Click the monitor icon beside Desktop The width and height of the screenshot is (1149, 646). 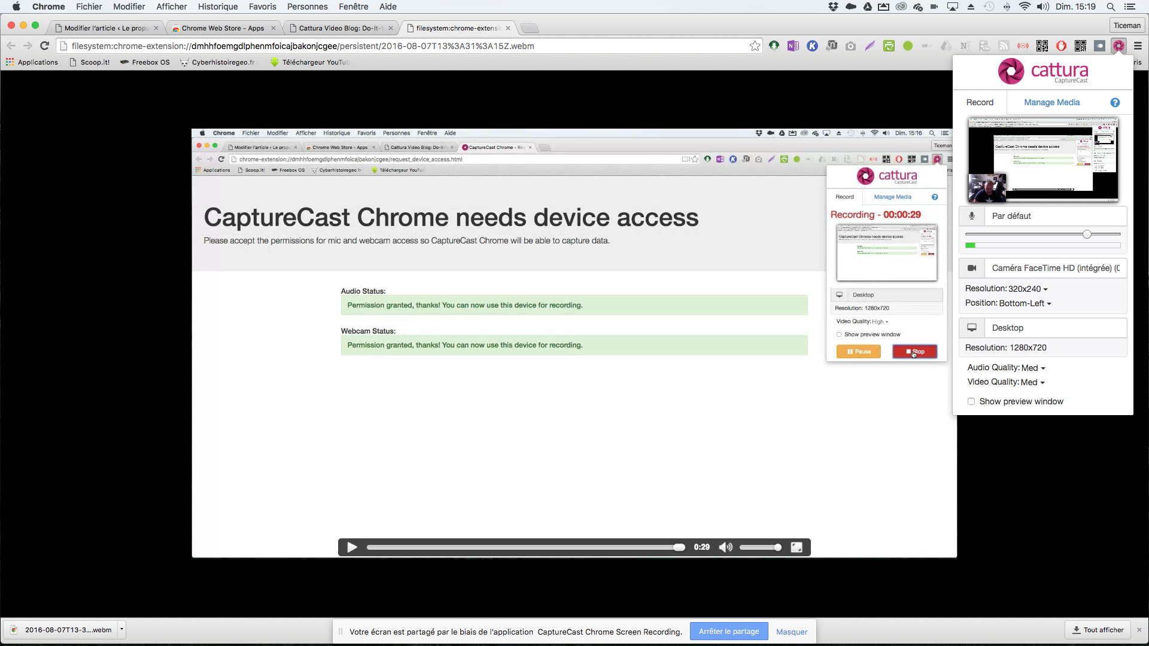coord(972,328)
